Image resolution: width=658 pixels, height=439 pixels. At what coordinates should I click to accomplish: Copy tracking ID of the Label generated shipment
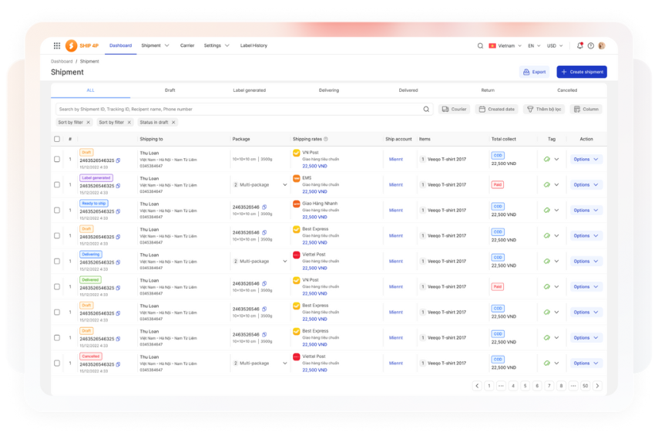coord(118,186)
